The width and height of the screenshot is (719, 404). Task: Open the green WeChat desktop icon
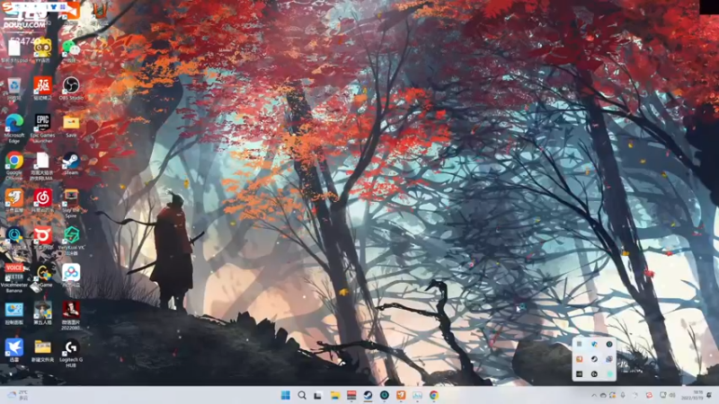click(x=71, y=49)
